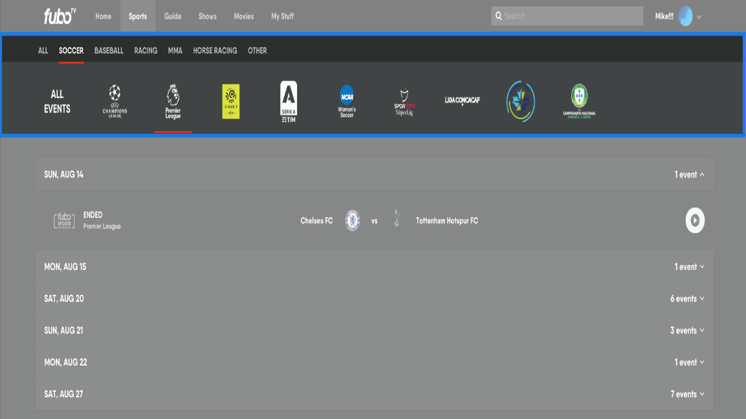This screenshot has width=746, height=419.
Task: Pick the Serie A TIM logo
Action: 288,102
